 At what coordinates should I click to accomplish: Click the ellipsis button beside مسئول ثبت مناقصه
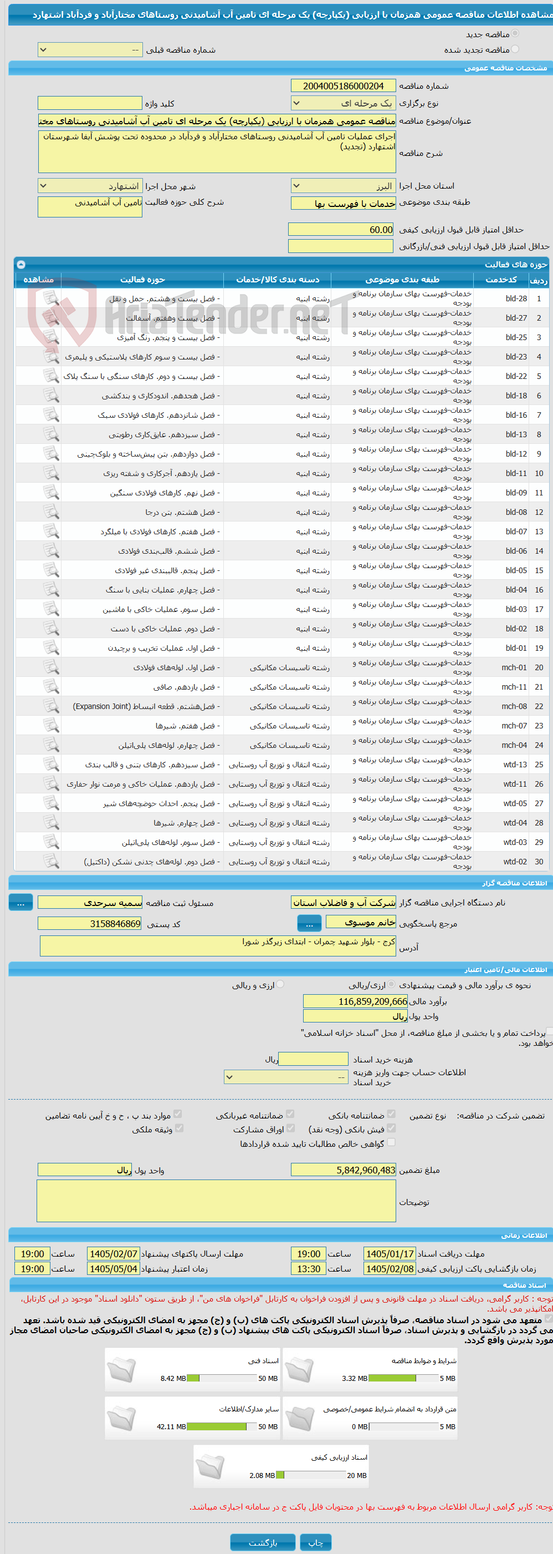21,903
